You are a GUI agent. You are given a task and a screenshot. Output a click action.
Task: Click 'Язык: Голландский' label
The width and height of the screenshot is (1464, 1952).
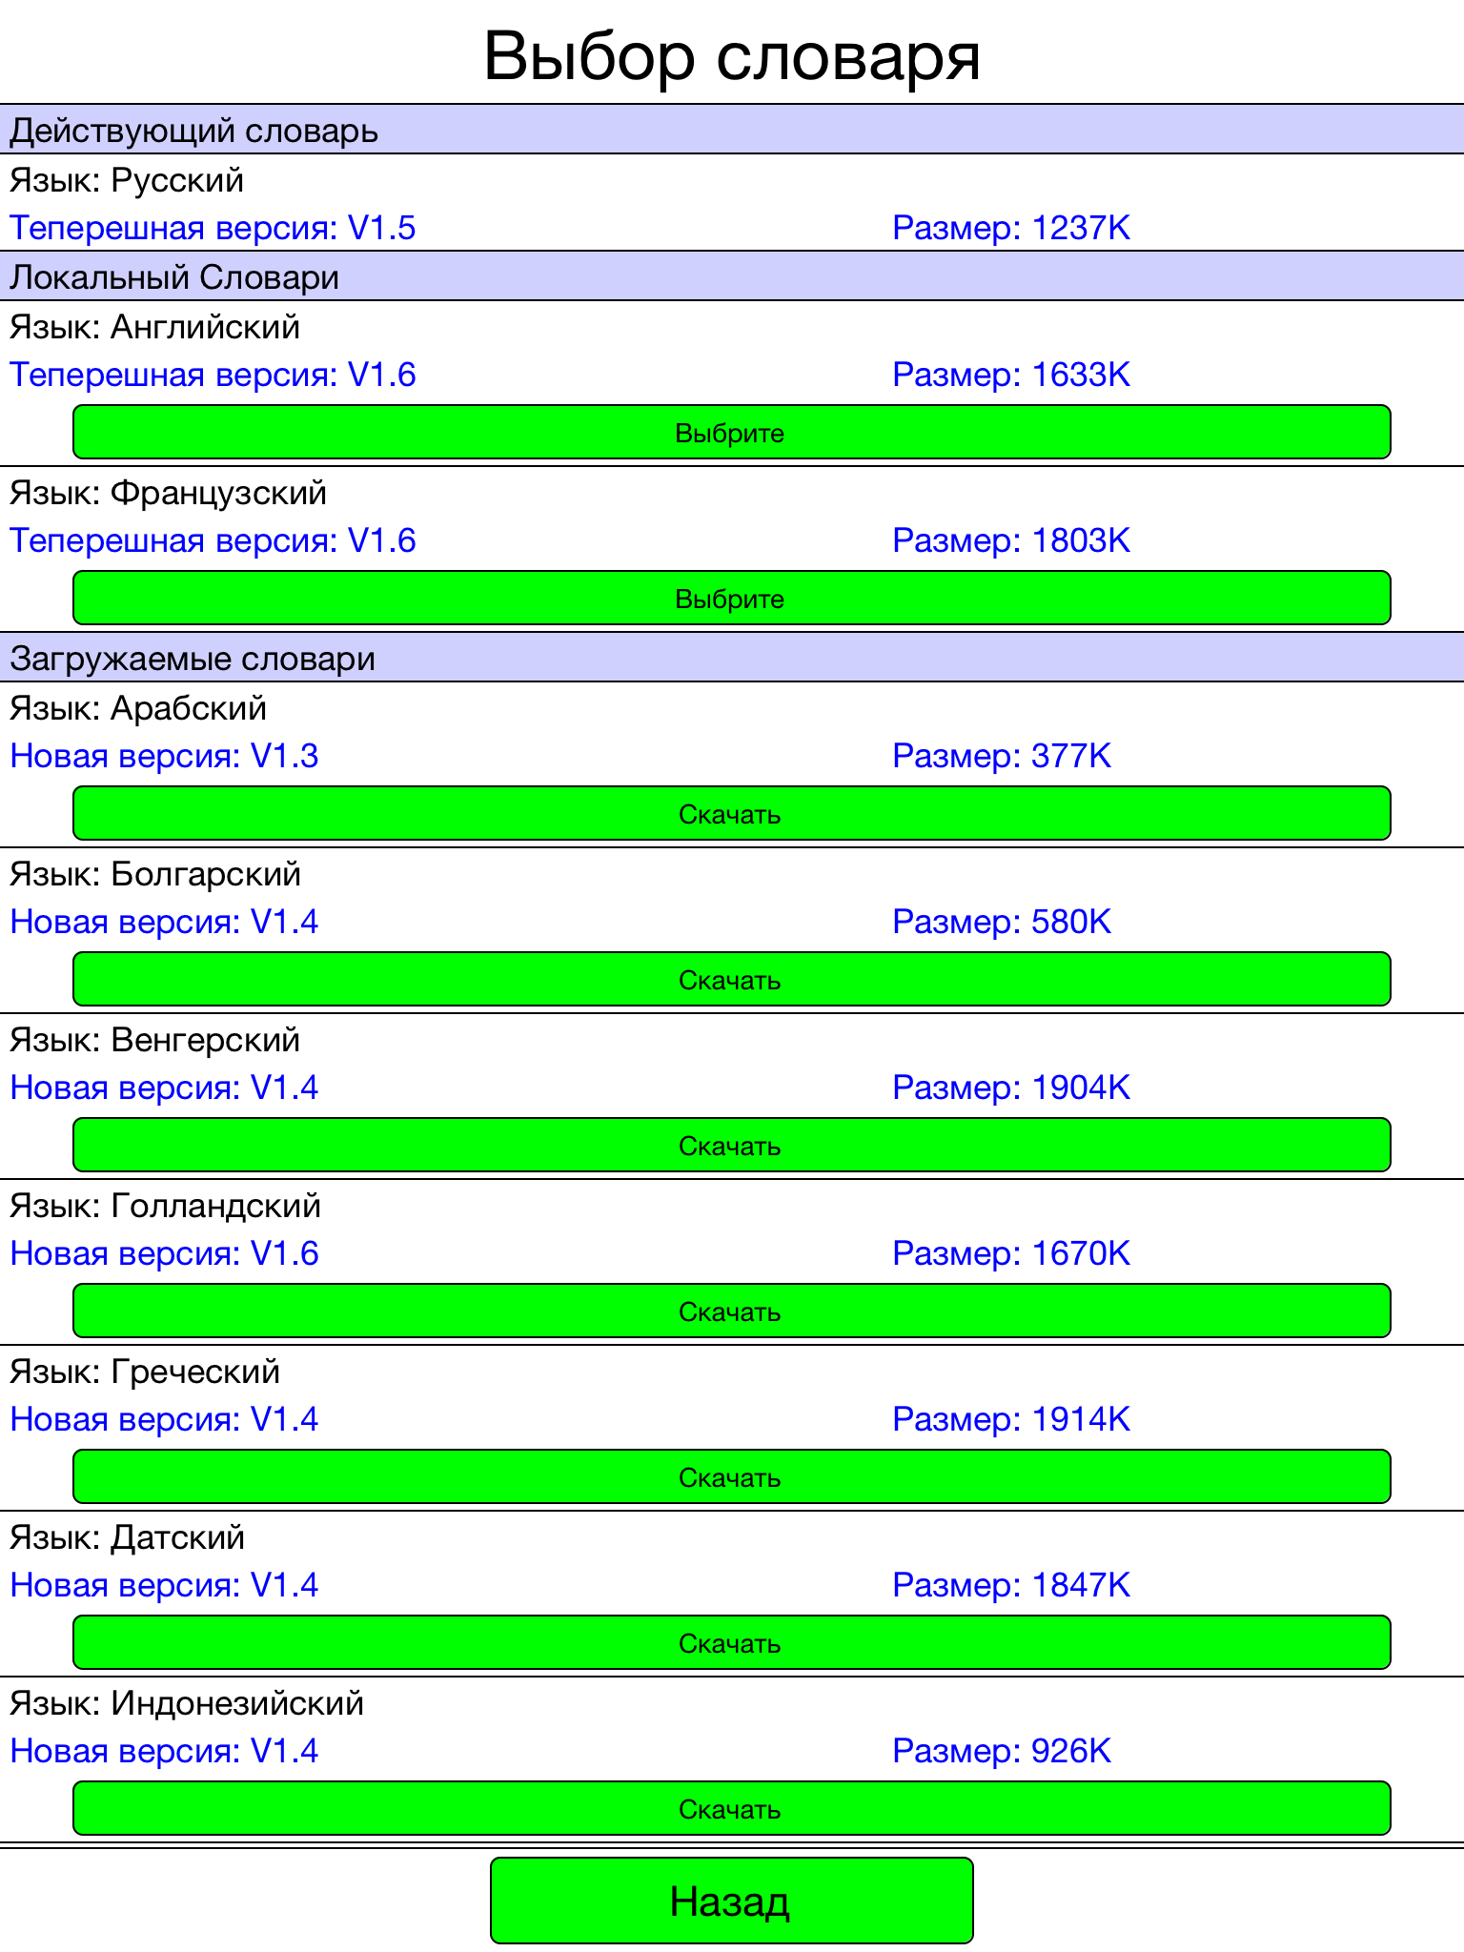[166, 1206]
